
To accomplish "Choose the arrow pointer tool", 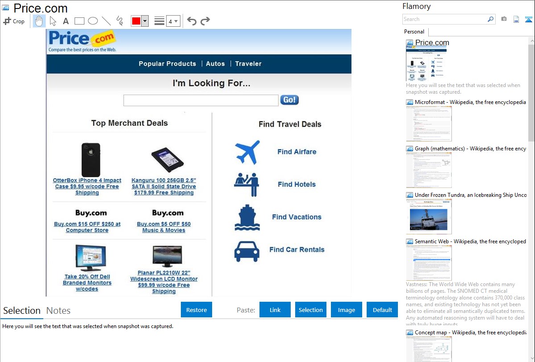I will [x=53, y=21].
